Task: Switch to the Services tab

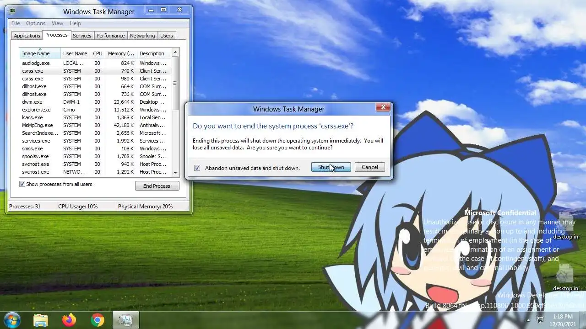Action: click(82, 36)
